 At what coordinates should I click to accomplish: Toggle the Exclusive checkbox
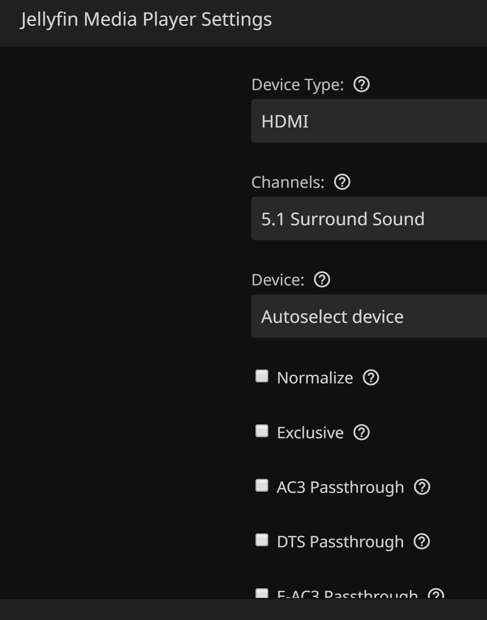[x=262, y=431]
